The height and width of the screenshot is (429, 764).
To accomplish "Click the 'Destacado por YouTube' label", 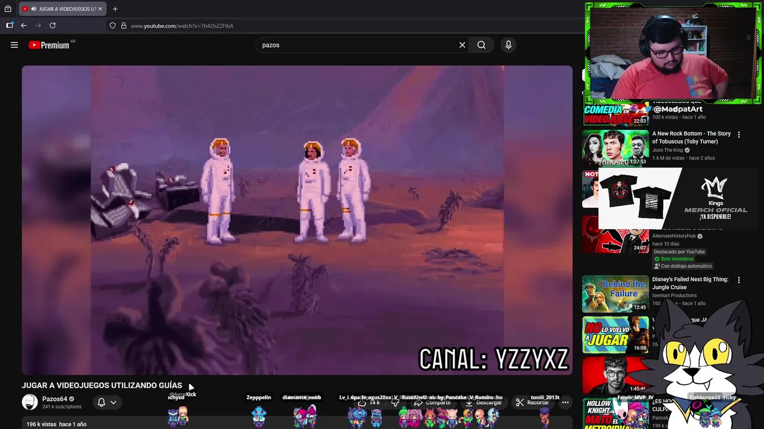I will point(679,251).
